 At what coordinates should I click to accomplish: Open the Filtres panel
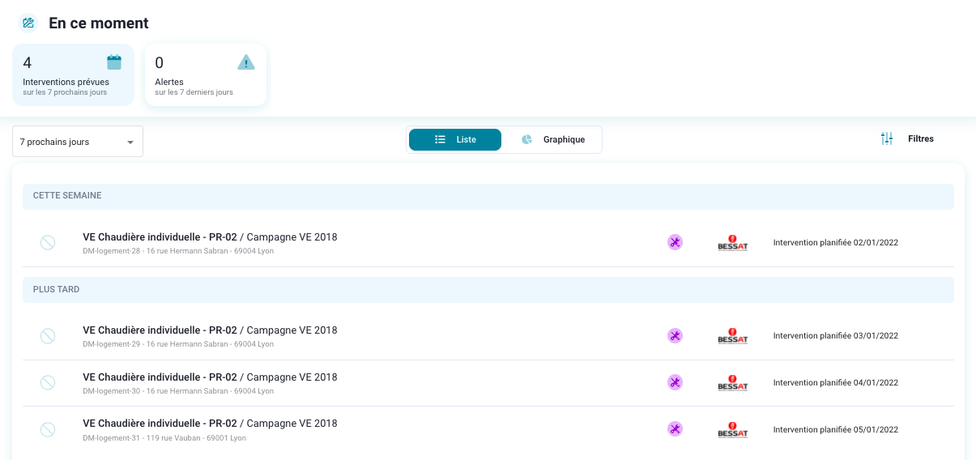click(x=920, y=139)
